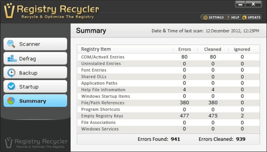Close the Registry Recycler window

pyautogui.click(x=253, y=4)
